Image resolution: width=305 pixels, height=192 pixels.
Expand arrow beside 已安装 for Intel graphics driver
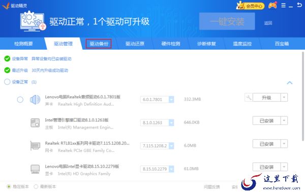click(x=284, y=167)
